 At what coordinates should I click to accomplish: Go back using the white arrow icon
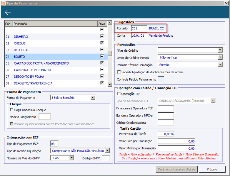click(8, 12)
